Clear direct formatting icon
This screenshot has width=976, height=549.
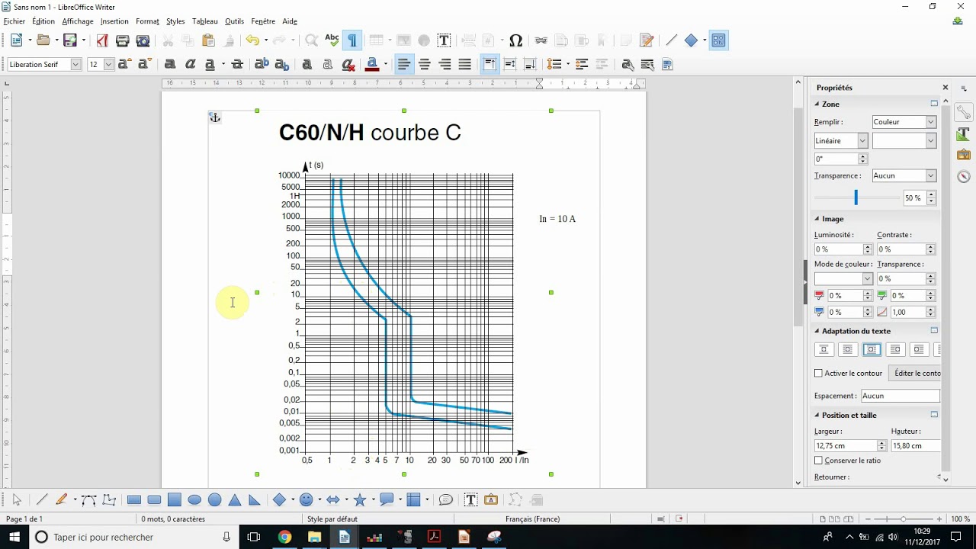point(348,65)
